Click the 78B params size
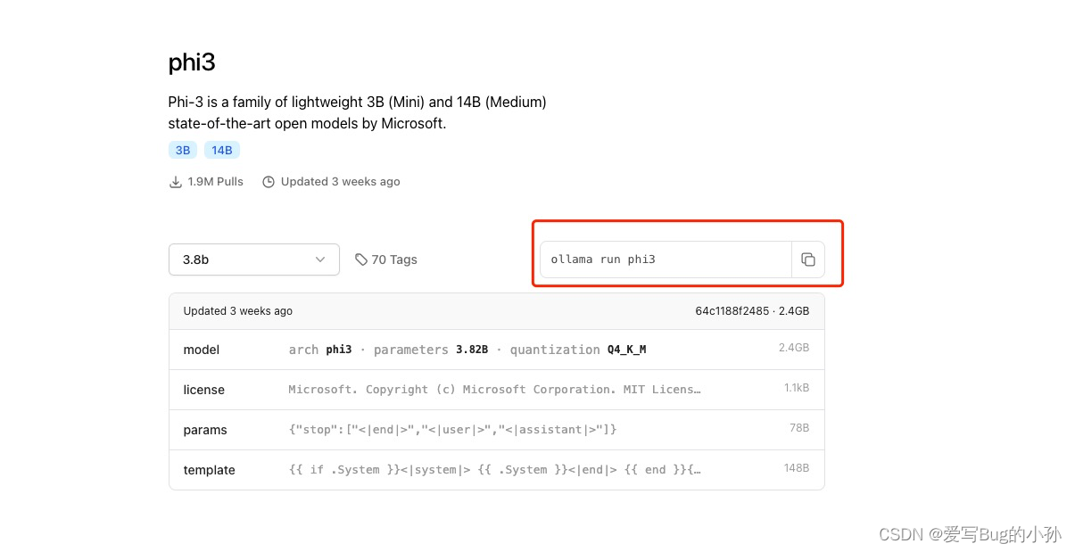 pyautogui.click(x=799, y=428)
